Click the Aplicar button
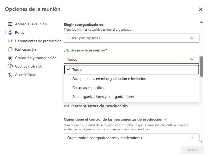Viewport: 208px width, 157px height. click(192, 150)
